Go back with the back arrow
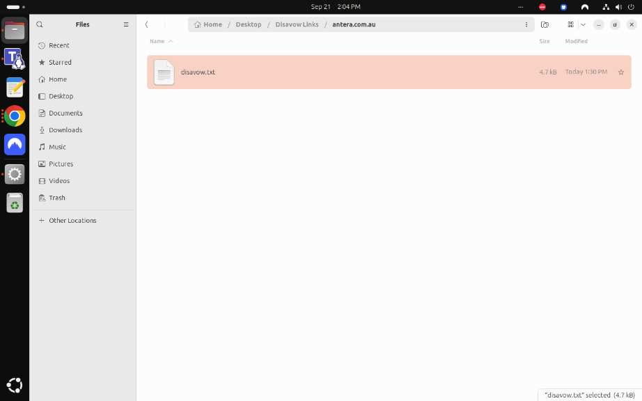The height and width of the screenshot is (401, 642). pos(147,24)
